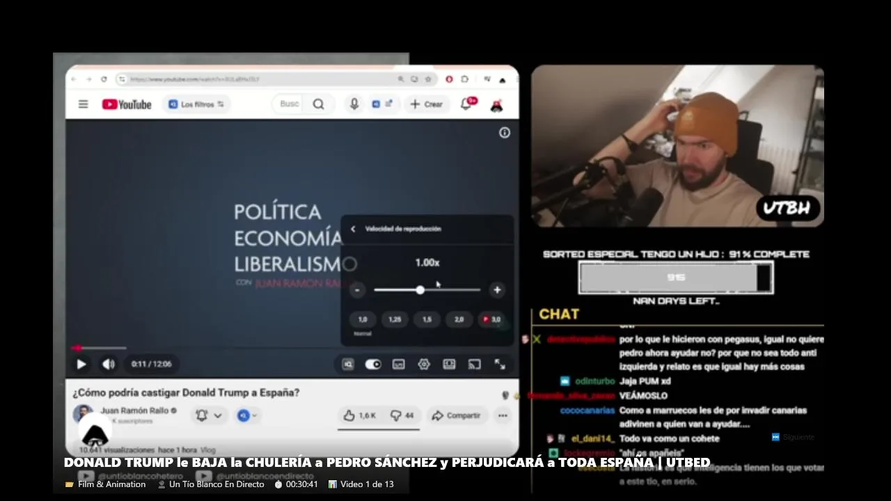Screen dimensions: 891x501
Task: Click video title ¿Cómo podría castigar Donald Trump a España?
Action: click(186, 392)
